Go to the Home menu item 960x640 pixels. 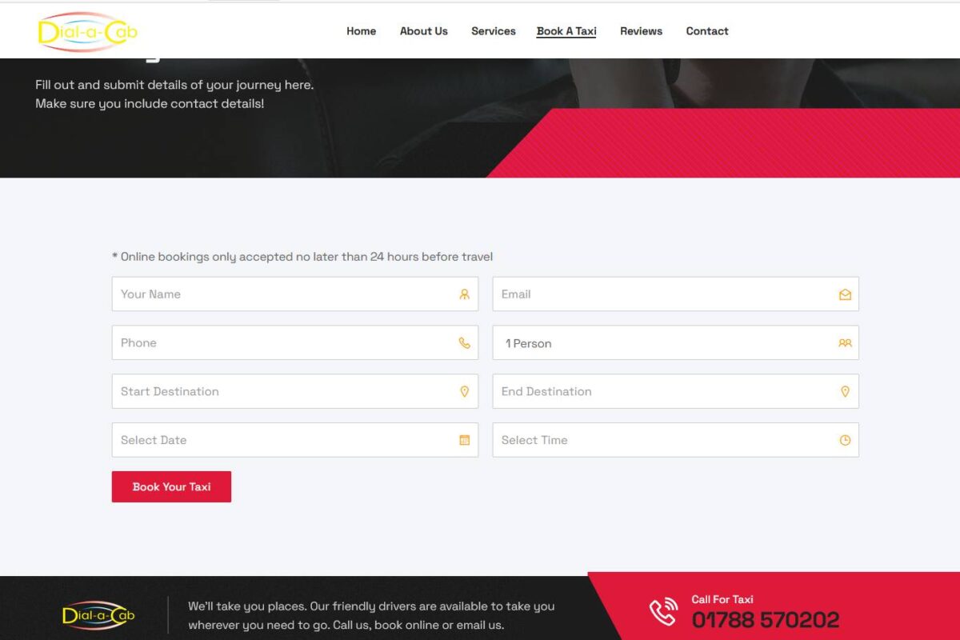pos(361,31)
